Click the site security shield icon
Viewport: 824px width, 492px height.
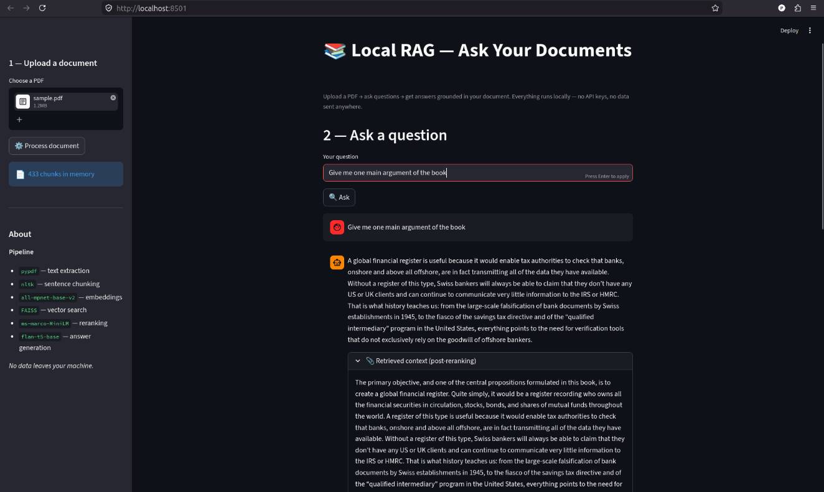[x=109, y=8]
